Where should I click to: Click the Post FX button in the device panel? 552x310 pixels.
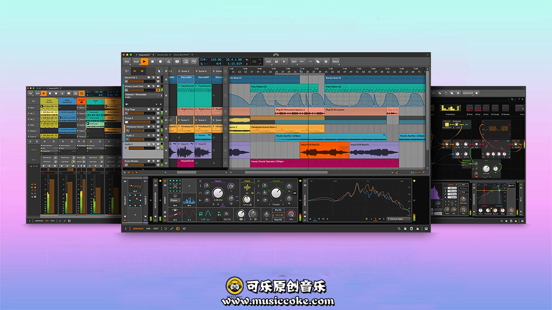click(278, 220)
